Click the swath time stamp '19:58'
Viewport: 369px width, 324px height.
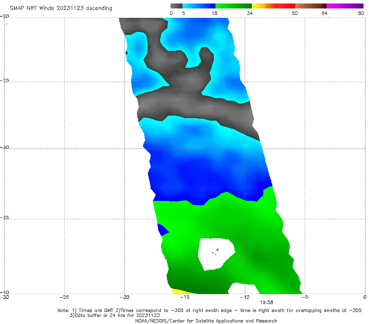tap(266, 303)
